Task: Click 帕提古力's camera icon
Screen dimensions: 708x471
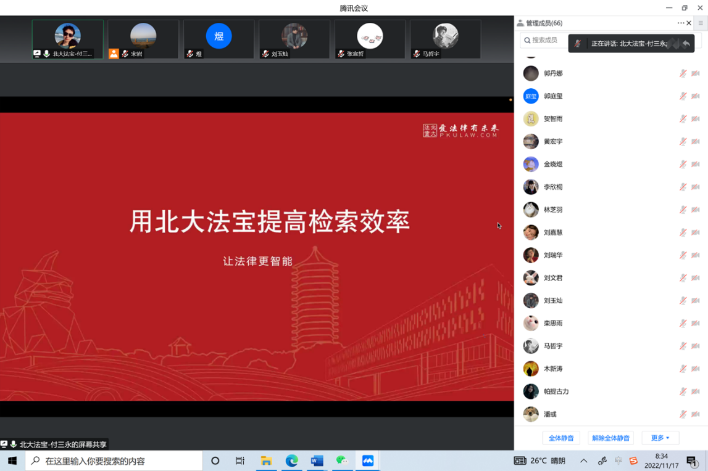Action: tap(696, 391)
